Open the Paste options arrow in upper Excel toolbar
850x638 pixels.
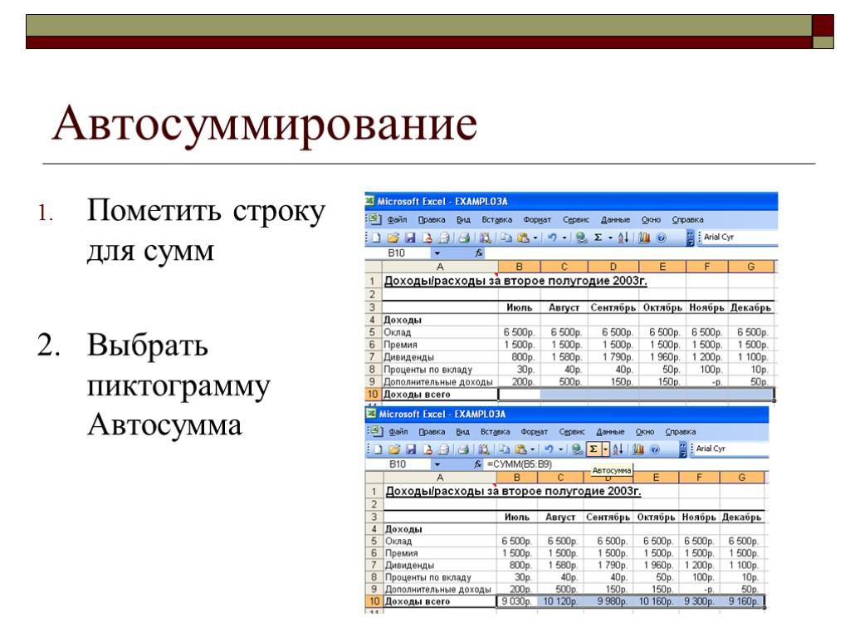(x=535, y=238)
